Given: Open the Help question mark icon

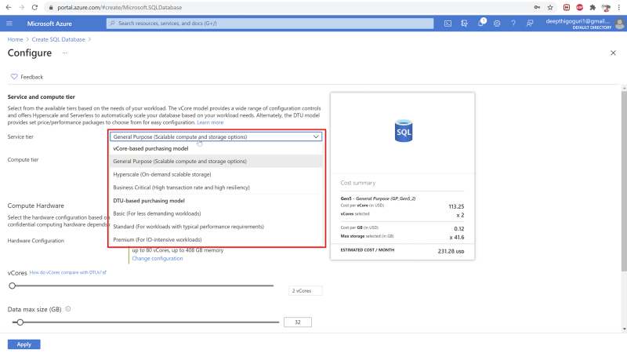Looking at the screenshot, I should click(514, 24).
